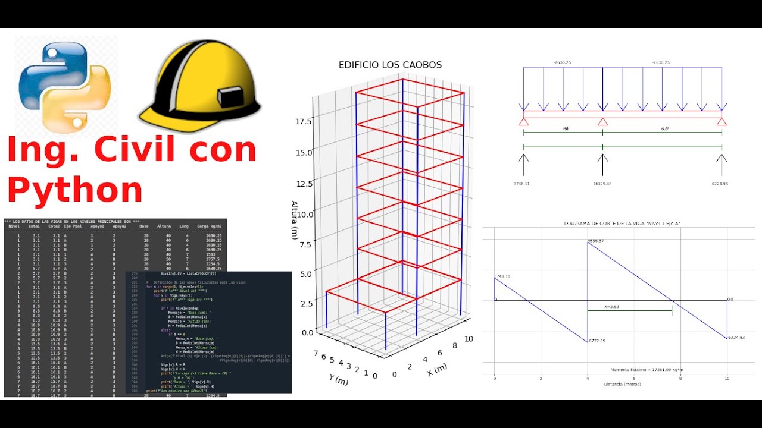
Task: Click the 'Apoyo1' column header
Action: tap(97, 226)
